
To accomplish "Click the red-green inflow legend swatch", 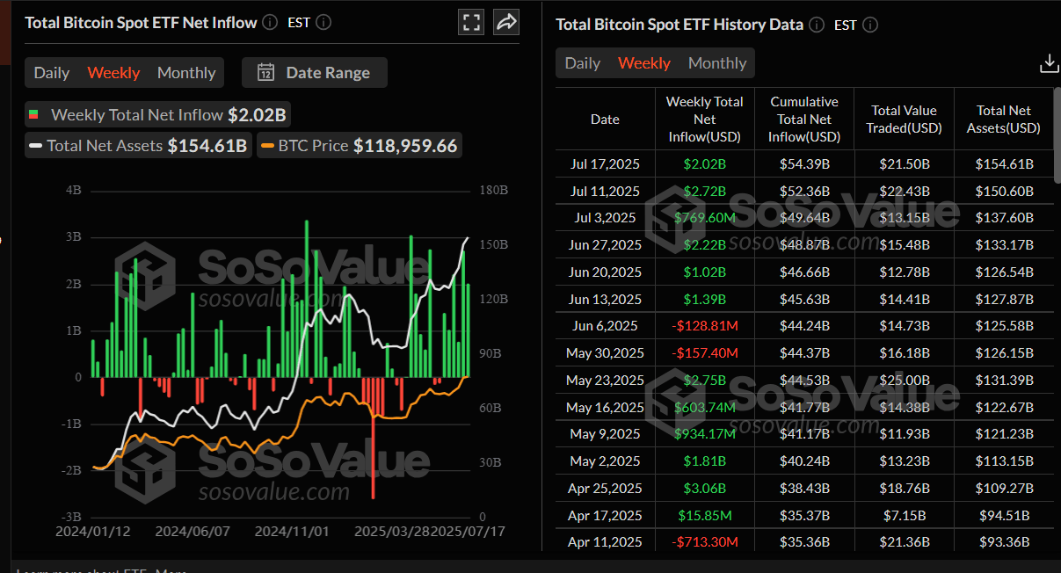I will [x=33, y=115].
